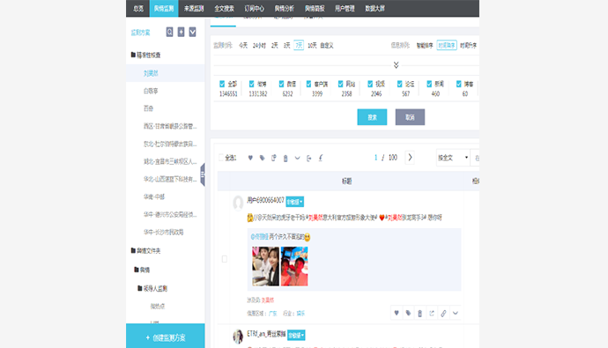The height and width of the screenshot is (348, 608).
Task: Click the down-arrow icon beside 监测方案
Action: (192, 32)
